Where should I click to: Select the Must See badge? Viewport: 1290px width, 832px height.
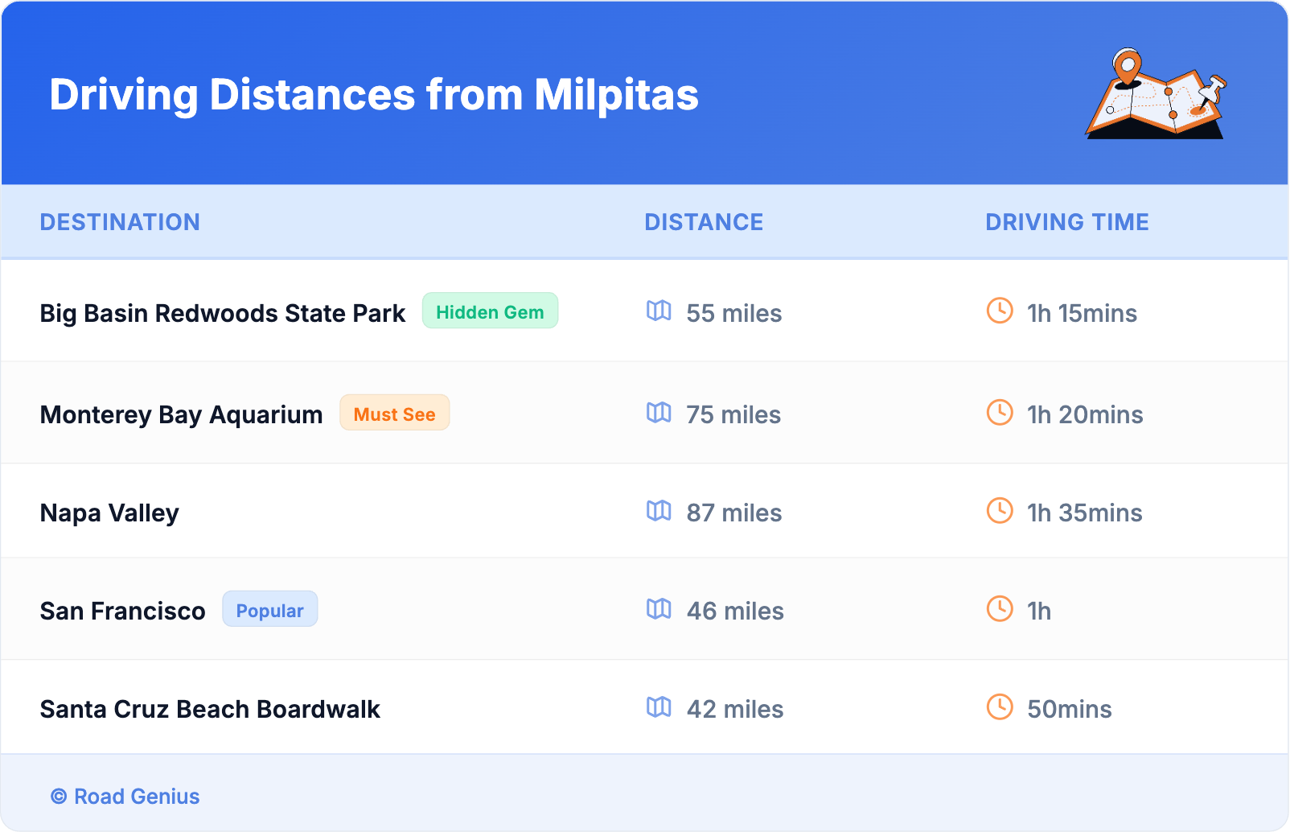click(x=394, y=414)
